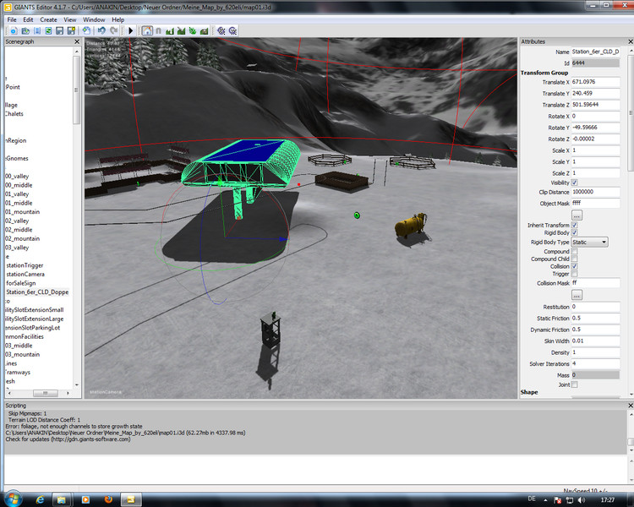
Task: Click the Static Friction field
Action: 595,319
